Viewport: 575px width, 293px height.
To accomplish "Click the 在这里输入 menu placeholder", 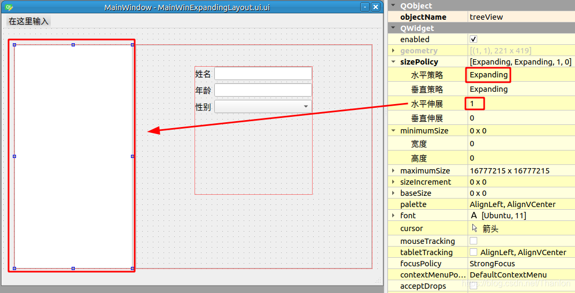I will click(x=29, y=21).
